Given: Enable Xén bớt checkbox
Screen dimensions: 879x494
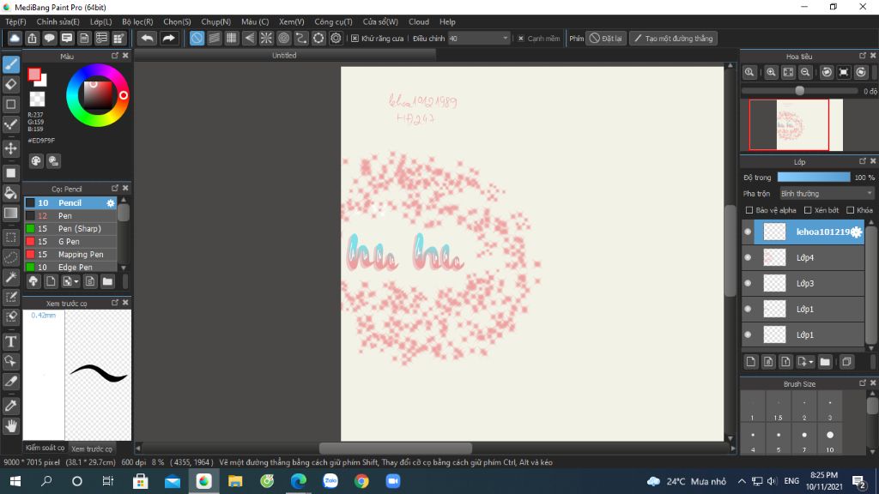Looking at the screenshot, I should (x=808, y=210).
